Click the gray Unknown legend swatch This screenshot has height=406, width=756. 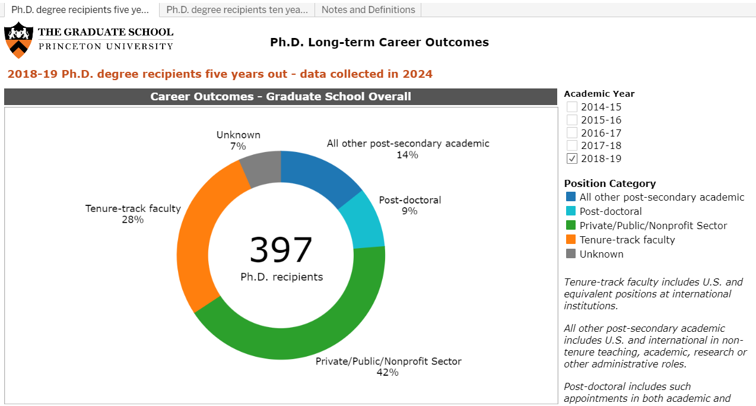point(571,254)
